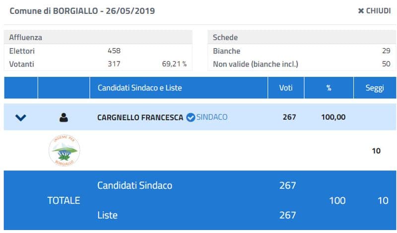Click the Comune di BORGIALLO title
397x233 pixels.
pyautogui.click(x=82, y=10)
